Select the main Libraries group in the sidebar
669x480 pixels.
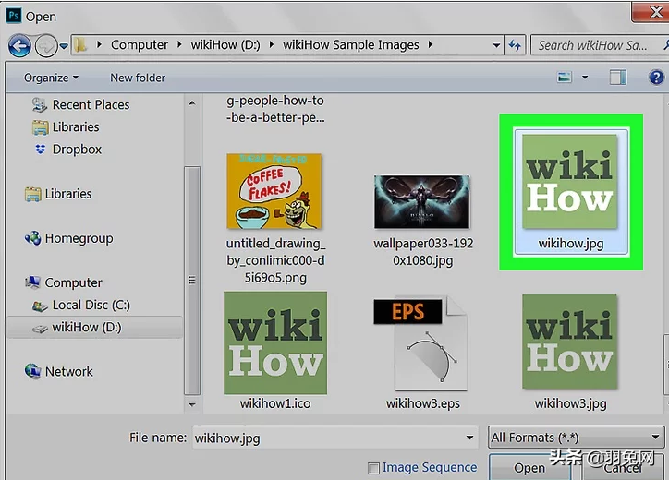67,194
